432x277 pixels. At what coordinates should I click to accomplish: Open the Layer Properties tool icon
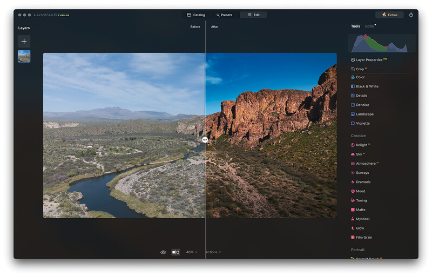(353, 60)
